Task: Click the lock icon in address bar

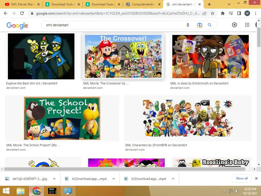Action: pyautogui.click(x=32, y=13)
